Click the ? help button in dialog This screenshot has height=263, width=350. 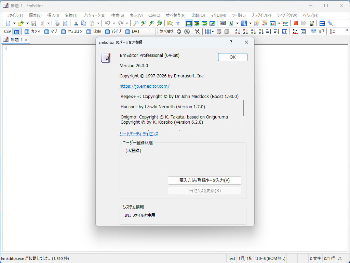(231, 42)
